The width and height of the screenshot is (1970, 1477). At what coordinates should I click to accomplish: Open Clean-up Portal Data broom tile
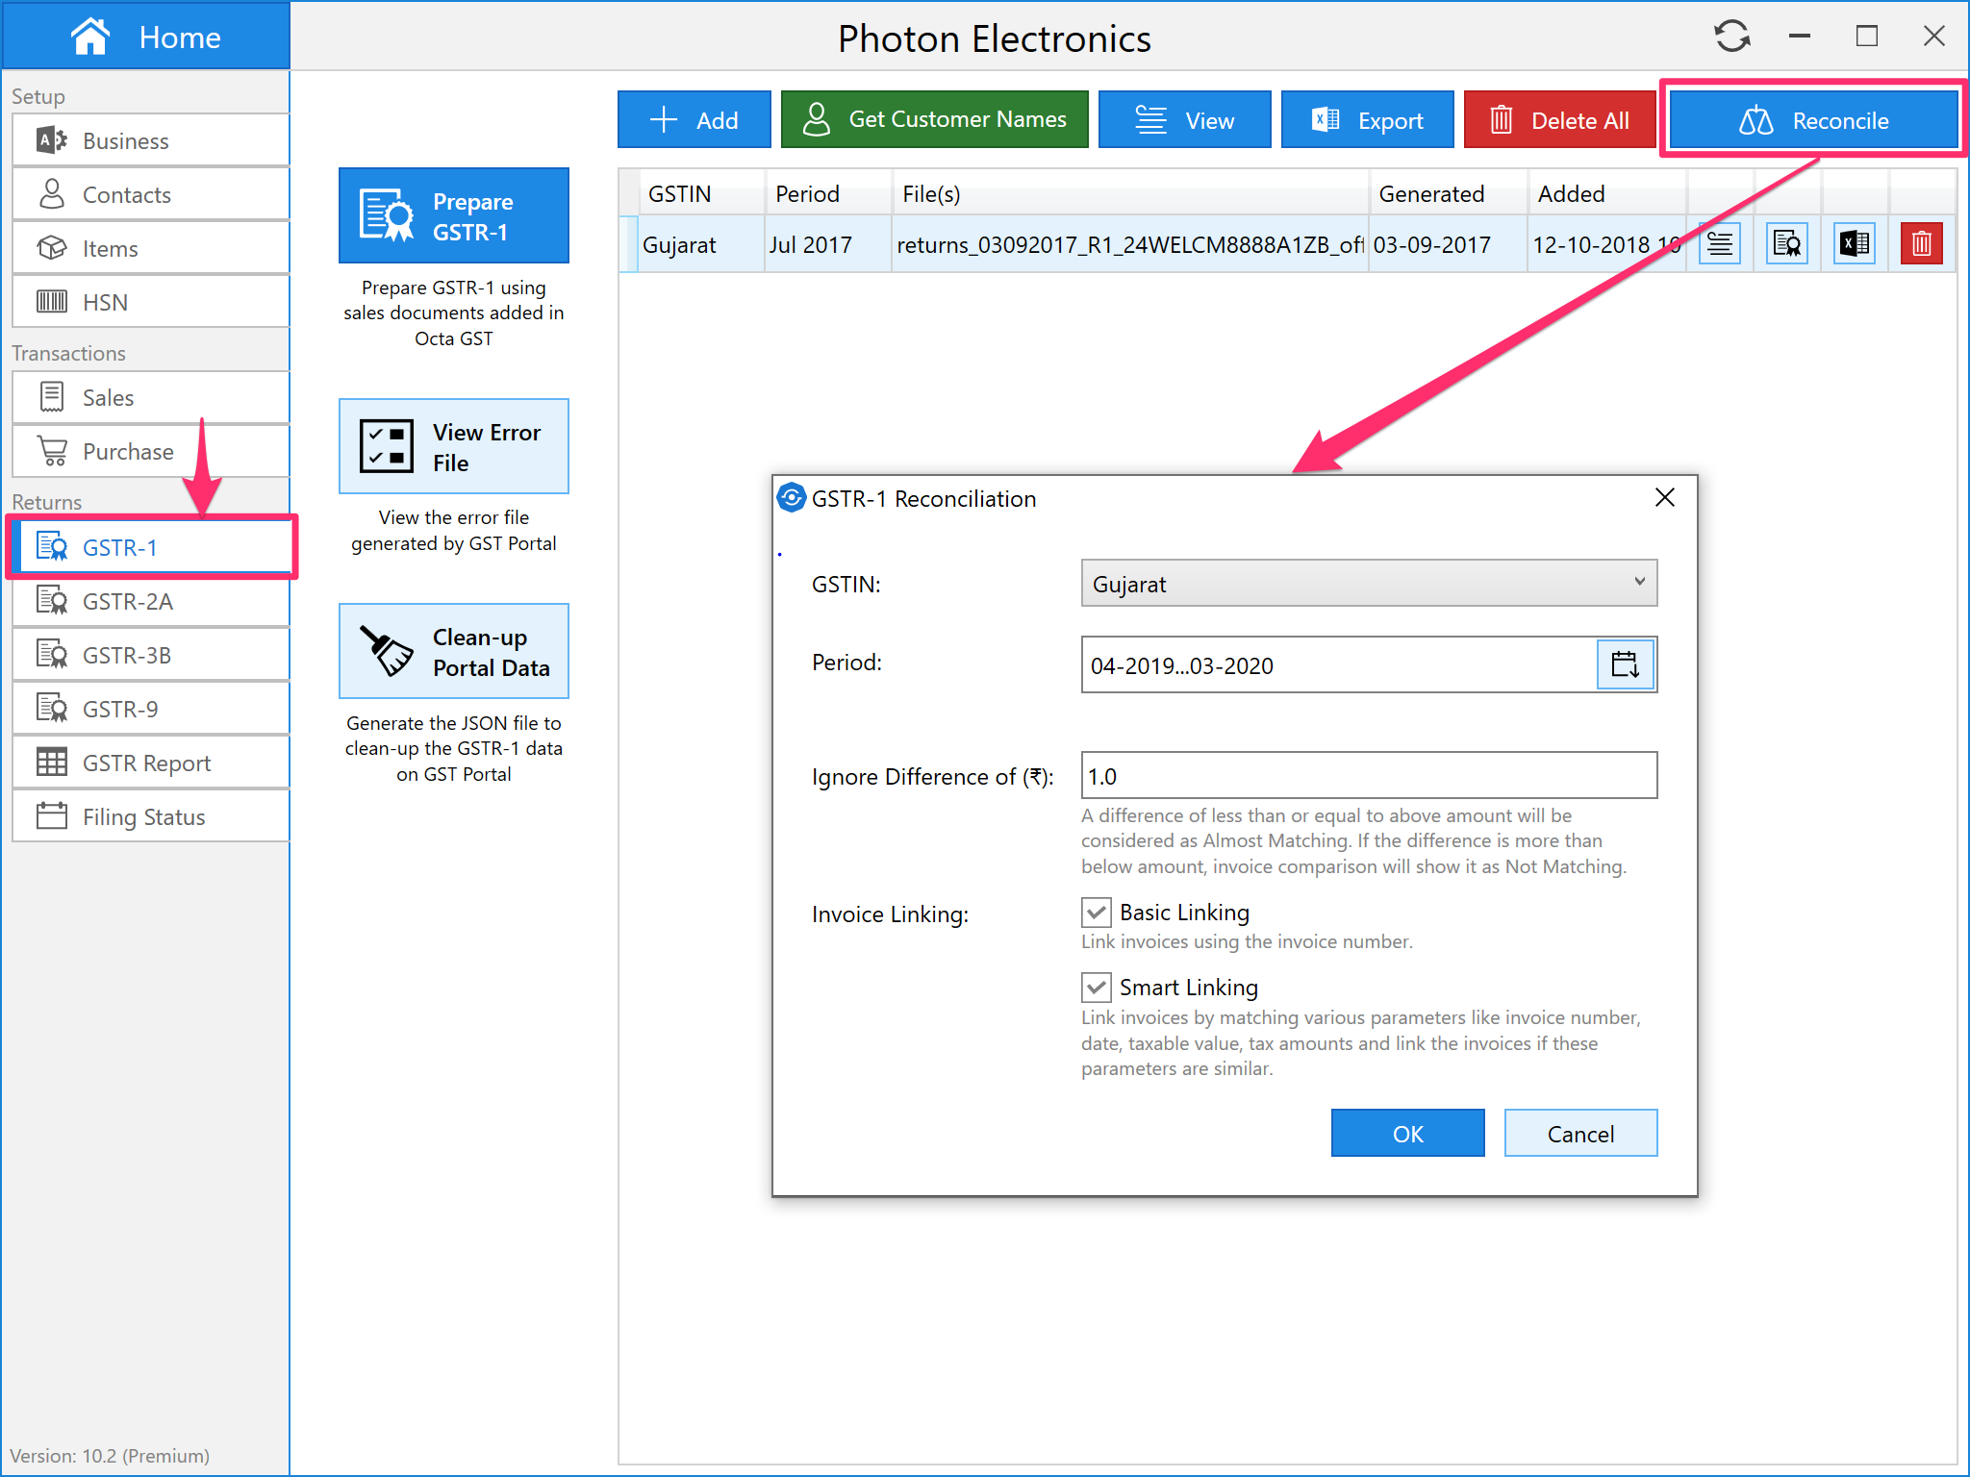(453, 652)
